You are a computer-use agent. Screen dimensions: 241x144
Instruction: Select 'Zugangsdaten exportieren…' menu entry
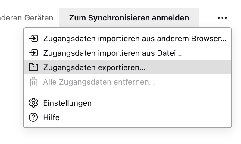tap(94, 67)
